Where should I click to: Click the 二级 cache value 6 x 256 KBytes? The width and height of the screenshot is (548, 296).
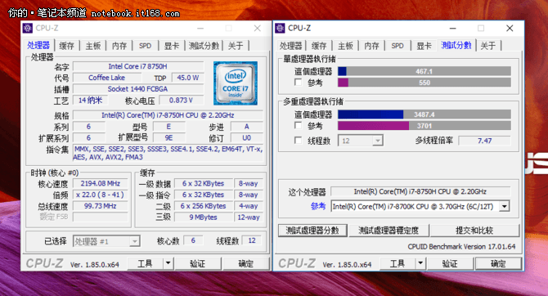pyautogui.click(x=204, y=206)
